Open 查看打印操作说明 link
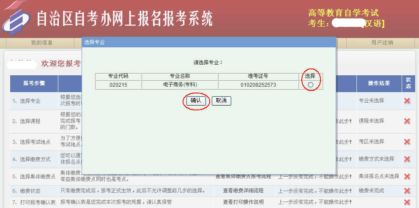 (243, 202)
